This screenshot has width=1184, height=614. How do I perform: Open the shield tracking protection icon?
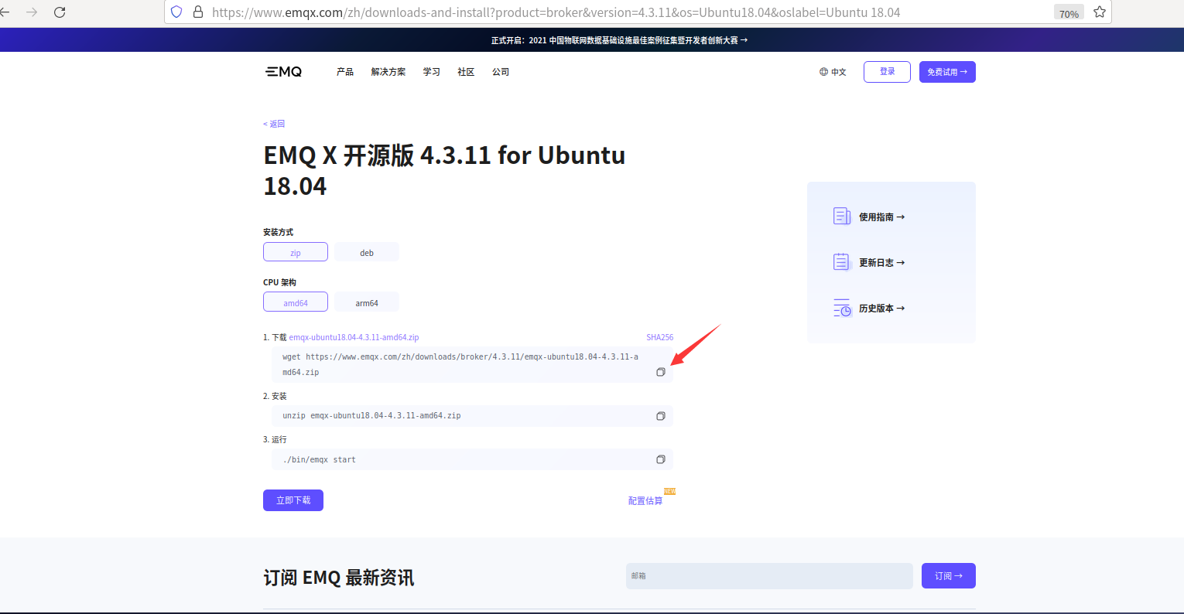[x=176, y=12]
